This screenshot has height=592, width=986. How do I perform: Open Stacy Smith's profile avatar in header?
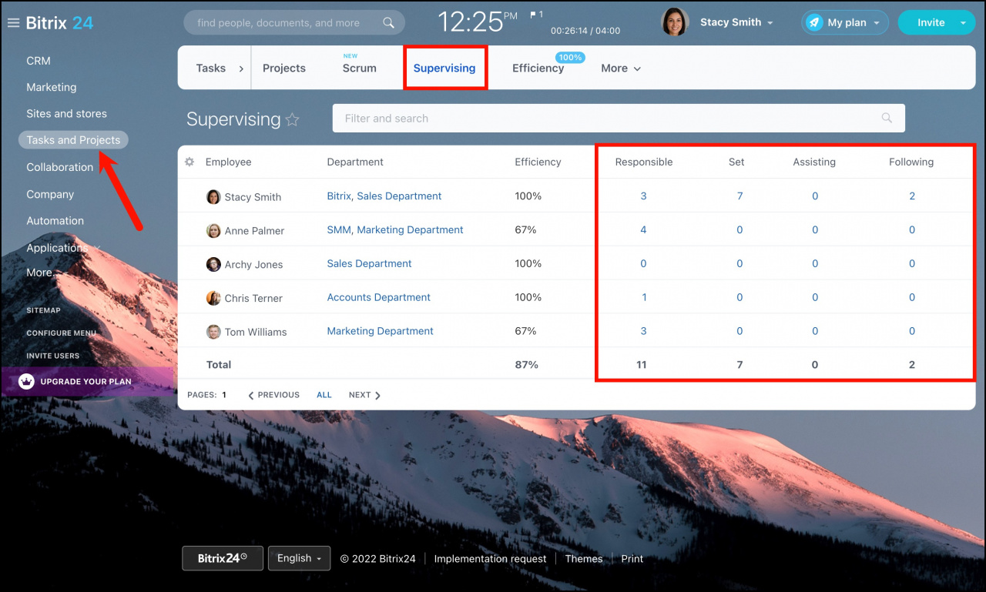(675, 22)
